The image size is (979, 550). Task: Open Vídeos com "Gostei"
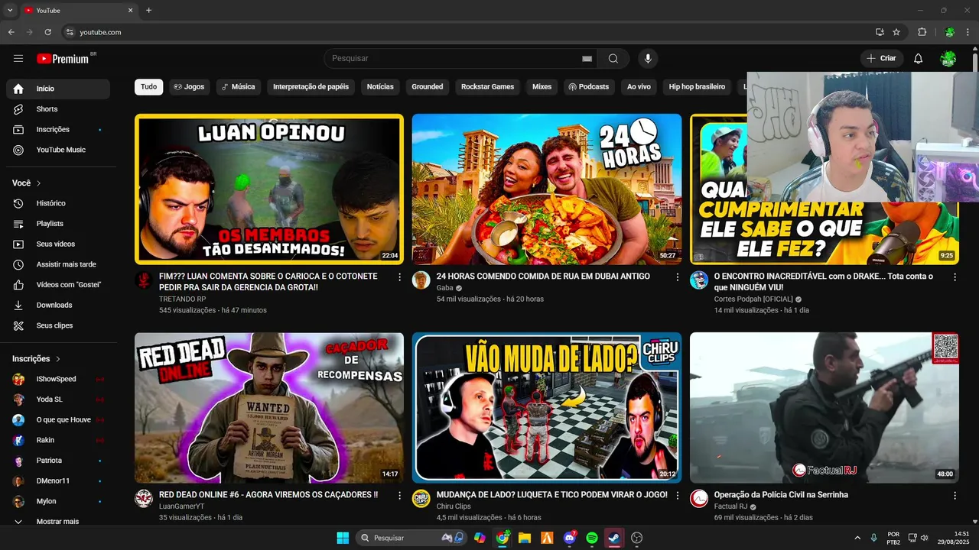pos(58,285)
